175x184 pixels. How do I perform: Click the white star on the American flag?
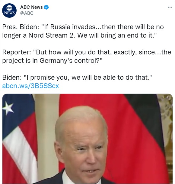point(8,108)
